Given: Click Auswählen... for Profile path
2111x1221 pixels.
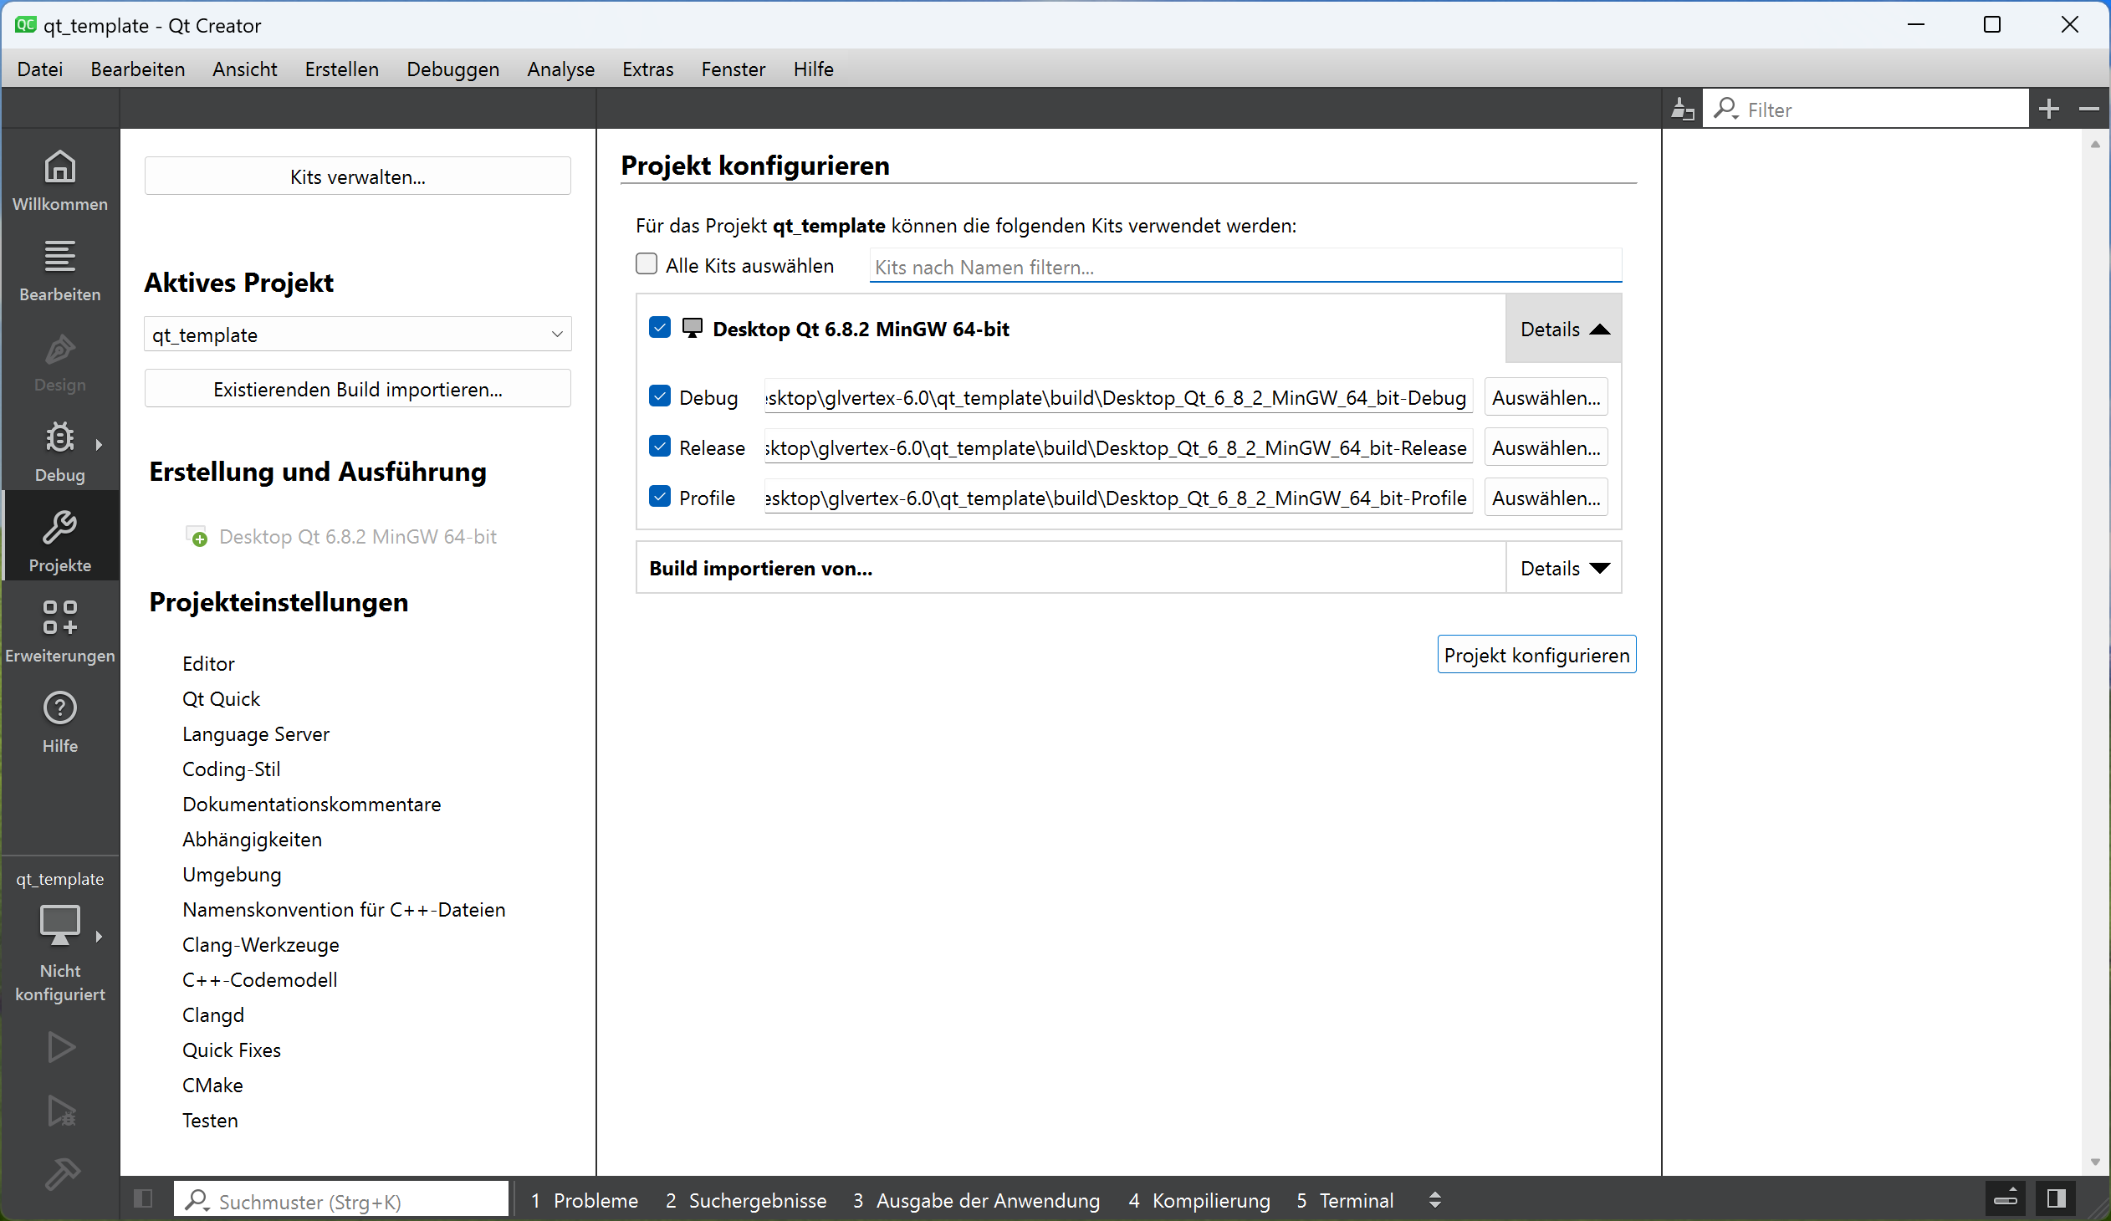Looking at the screenshot, I should click(1546, 498).
